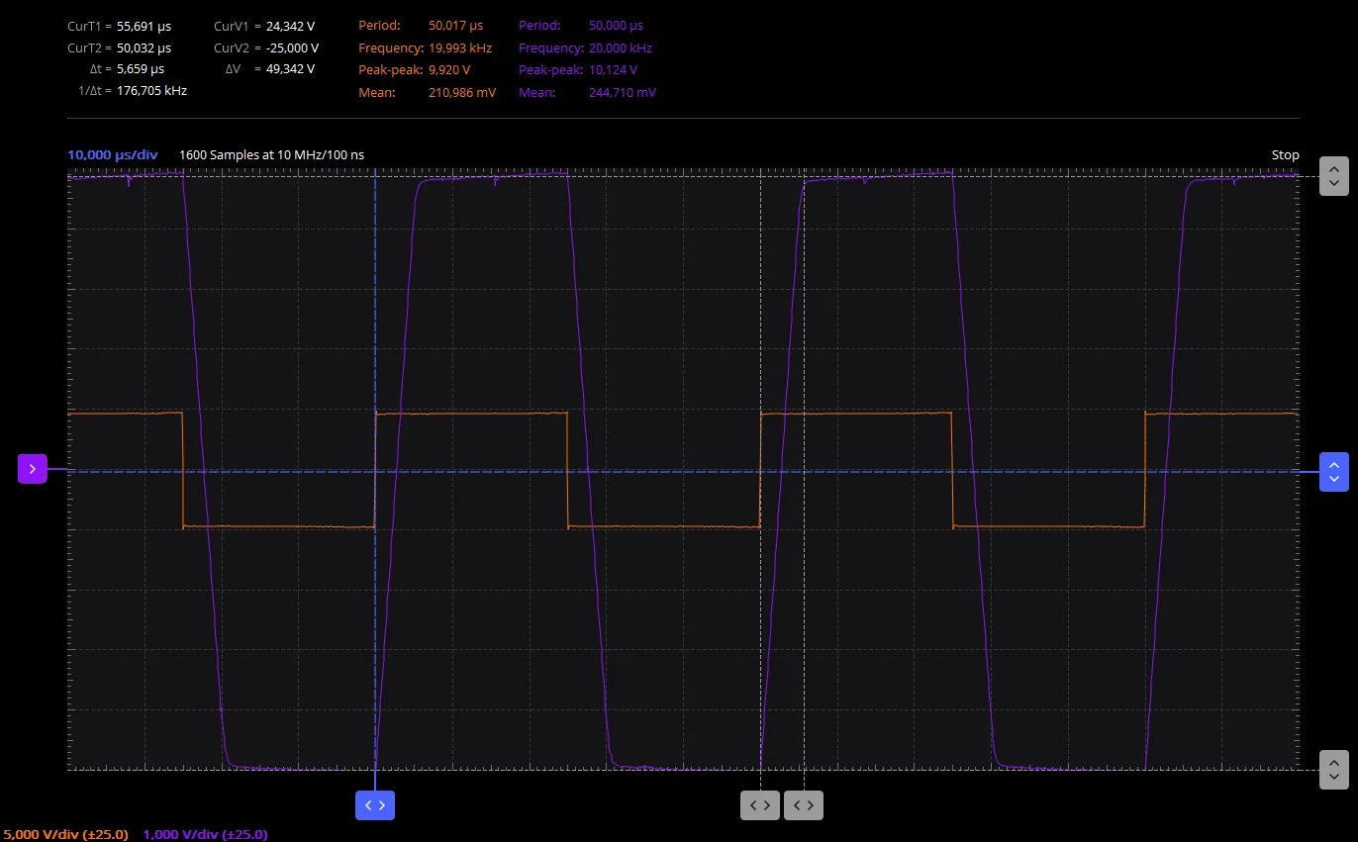
Task: Click the 1600 Samples at 10 MHz/100 ns label
Action: (x=272, y=155)
